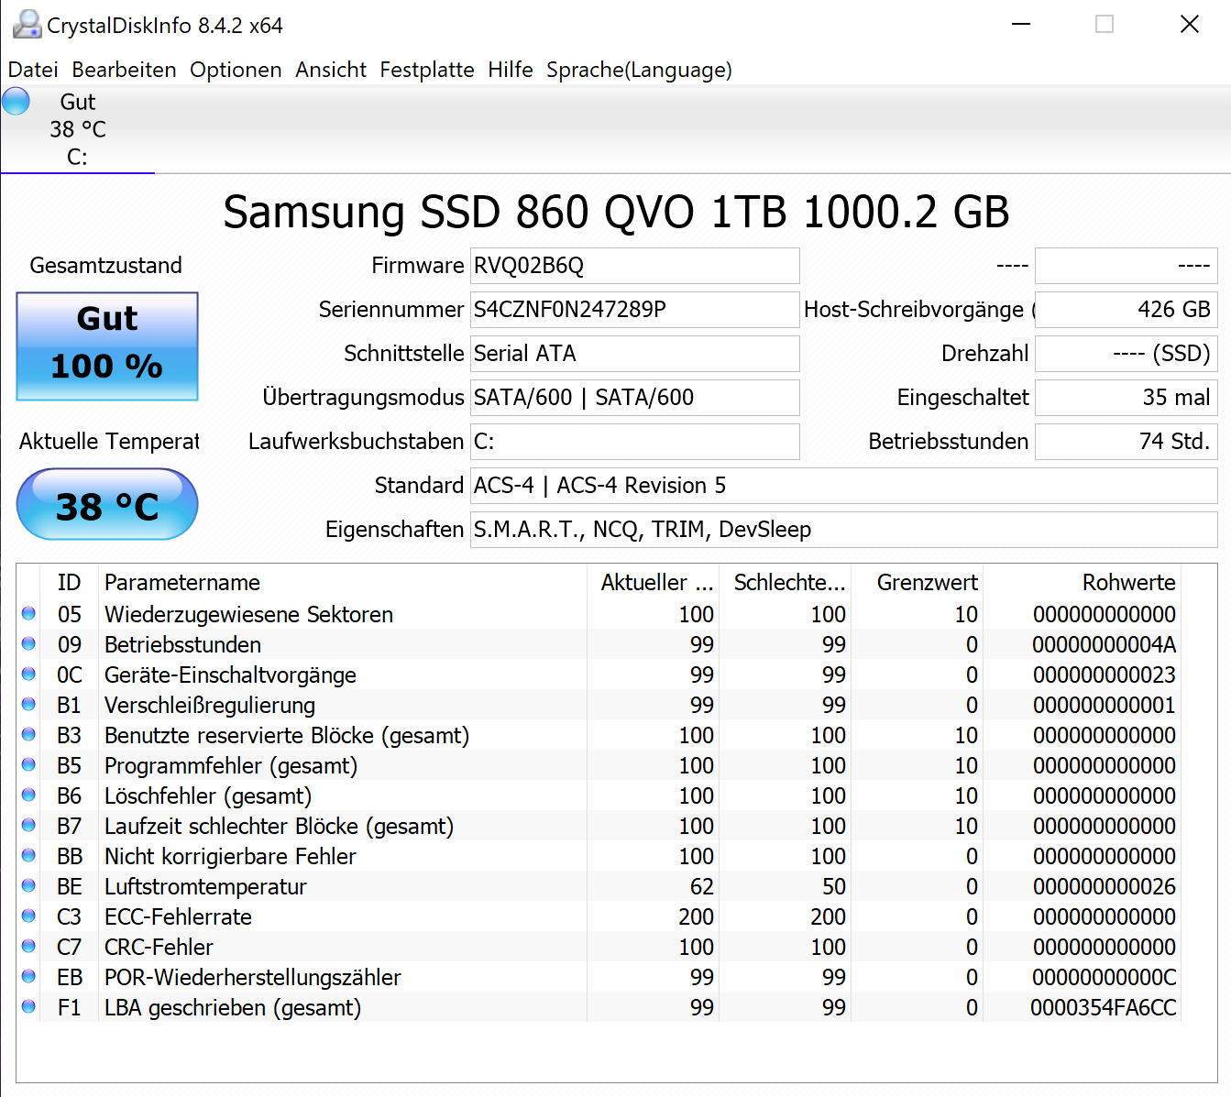Click the Eingeschaltet value 35 mal
The height and width of the screenshot is (1097, 1231).
pos(1126,398)
